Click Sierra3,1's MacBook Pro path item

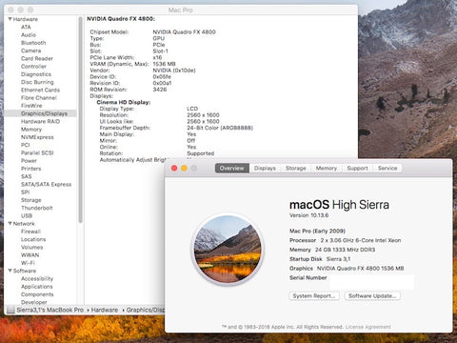click(x=50, y=310)
